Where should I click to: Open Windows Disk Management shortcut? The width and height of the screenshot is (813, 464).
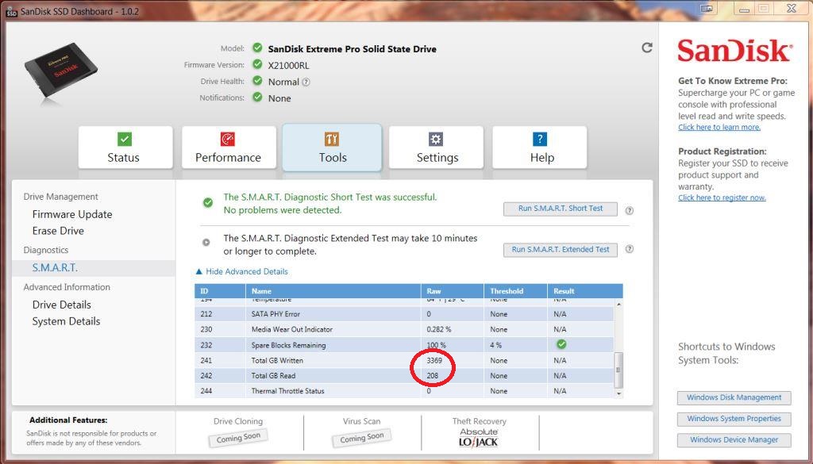point(734,397)
